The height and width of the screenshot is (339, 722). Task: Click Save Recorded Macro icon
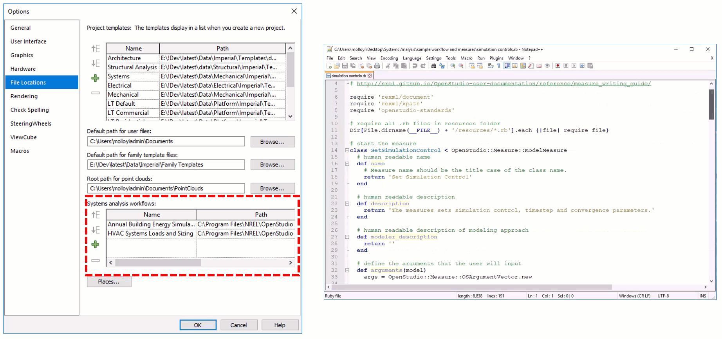[x=590, y=66]
